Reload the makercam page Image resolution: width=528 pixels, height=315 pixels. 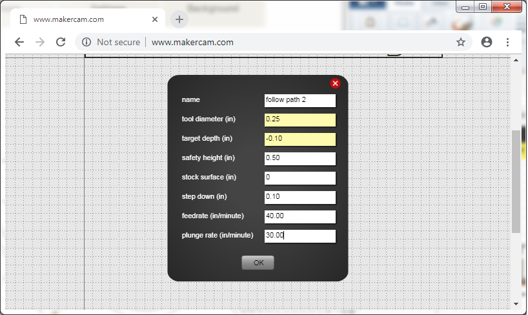pyautogui.click(x=61, y=42)
